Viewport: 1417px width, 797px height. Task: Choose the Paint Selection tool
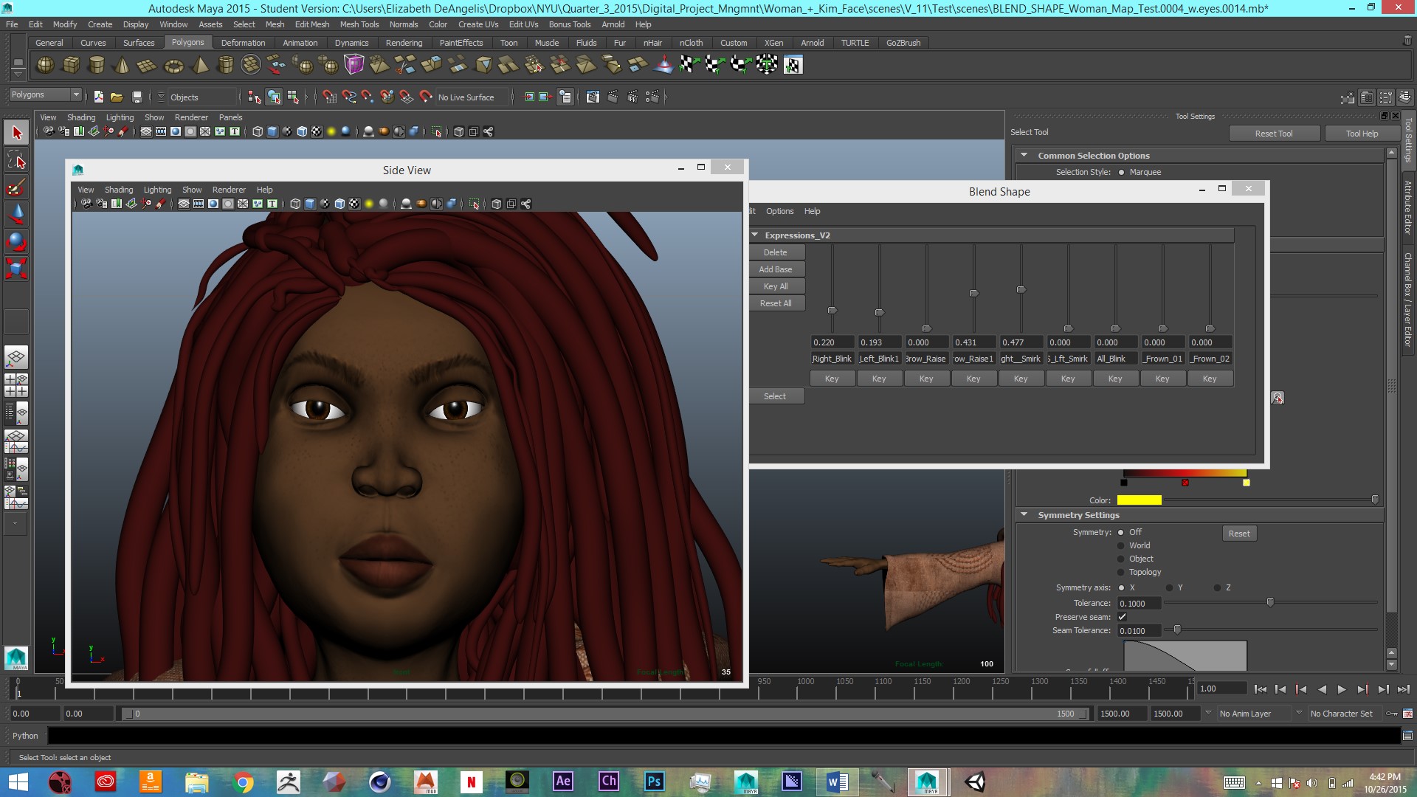pos(17,187)
